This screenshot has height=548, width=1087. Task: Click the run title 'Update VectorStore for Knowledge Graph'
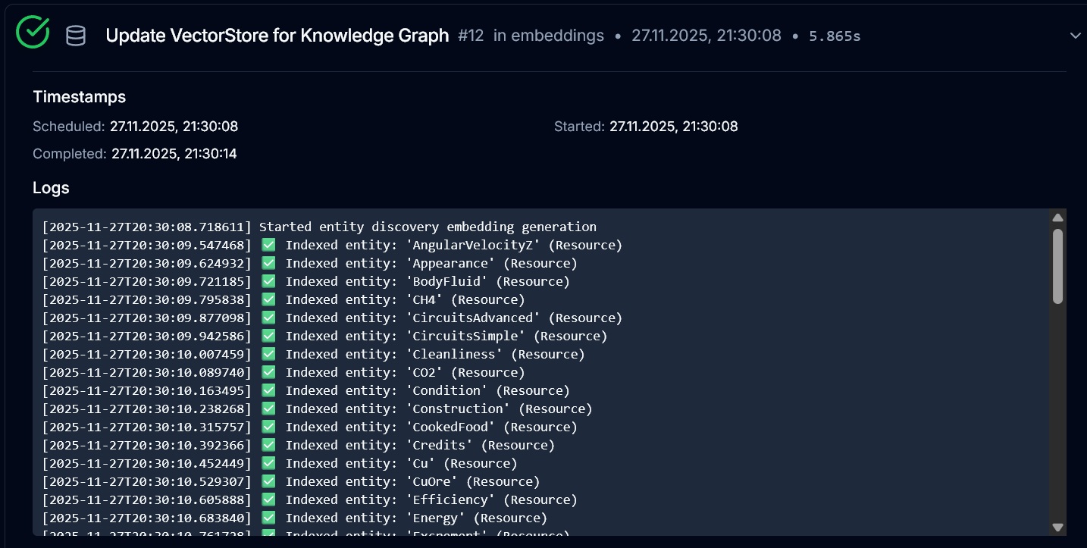pyautogui.click(x=278, y=35)
